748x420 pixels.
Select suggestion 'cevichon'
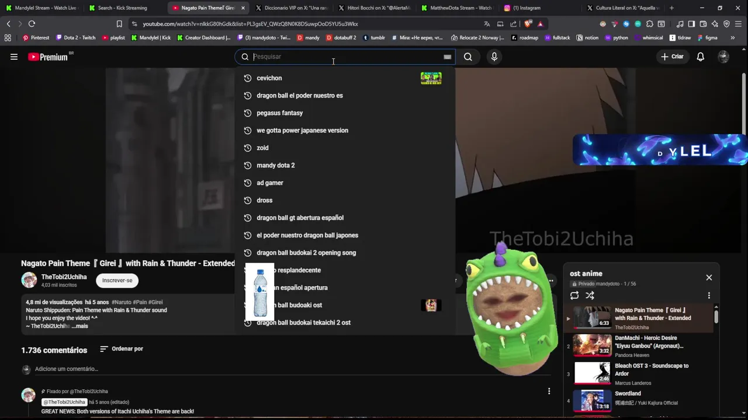tap(345, 78)
